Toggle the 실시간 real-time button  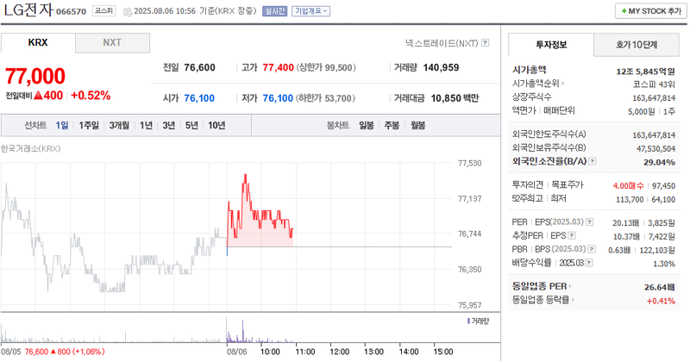pyautogui.click(x=274, y=11)
